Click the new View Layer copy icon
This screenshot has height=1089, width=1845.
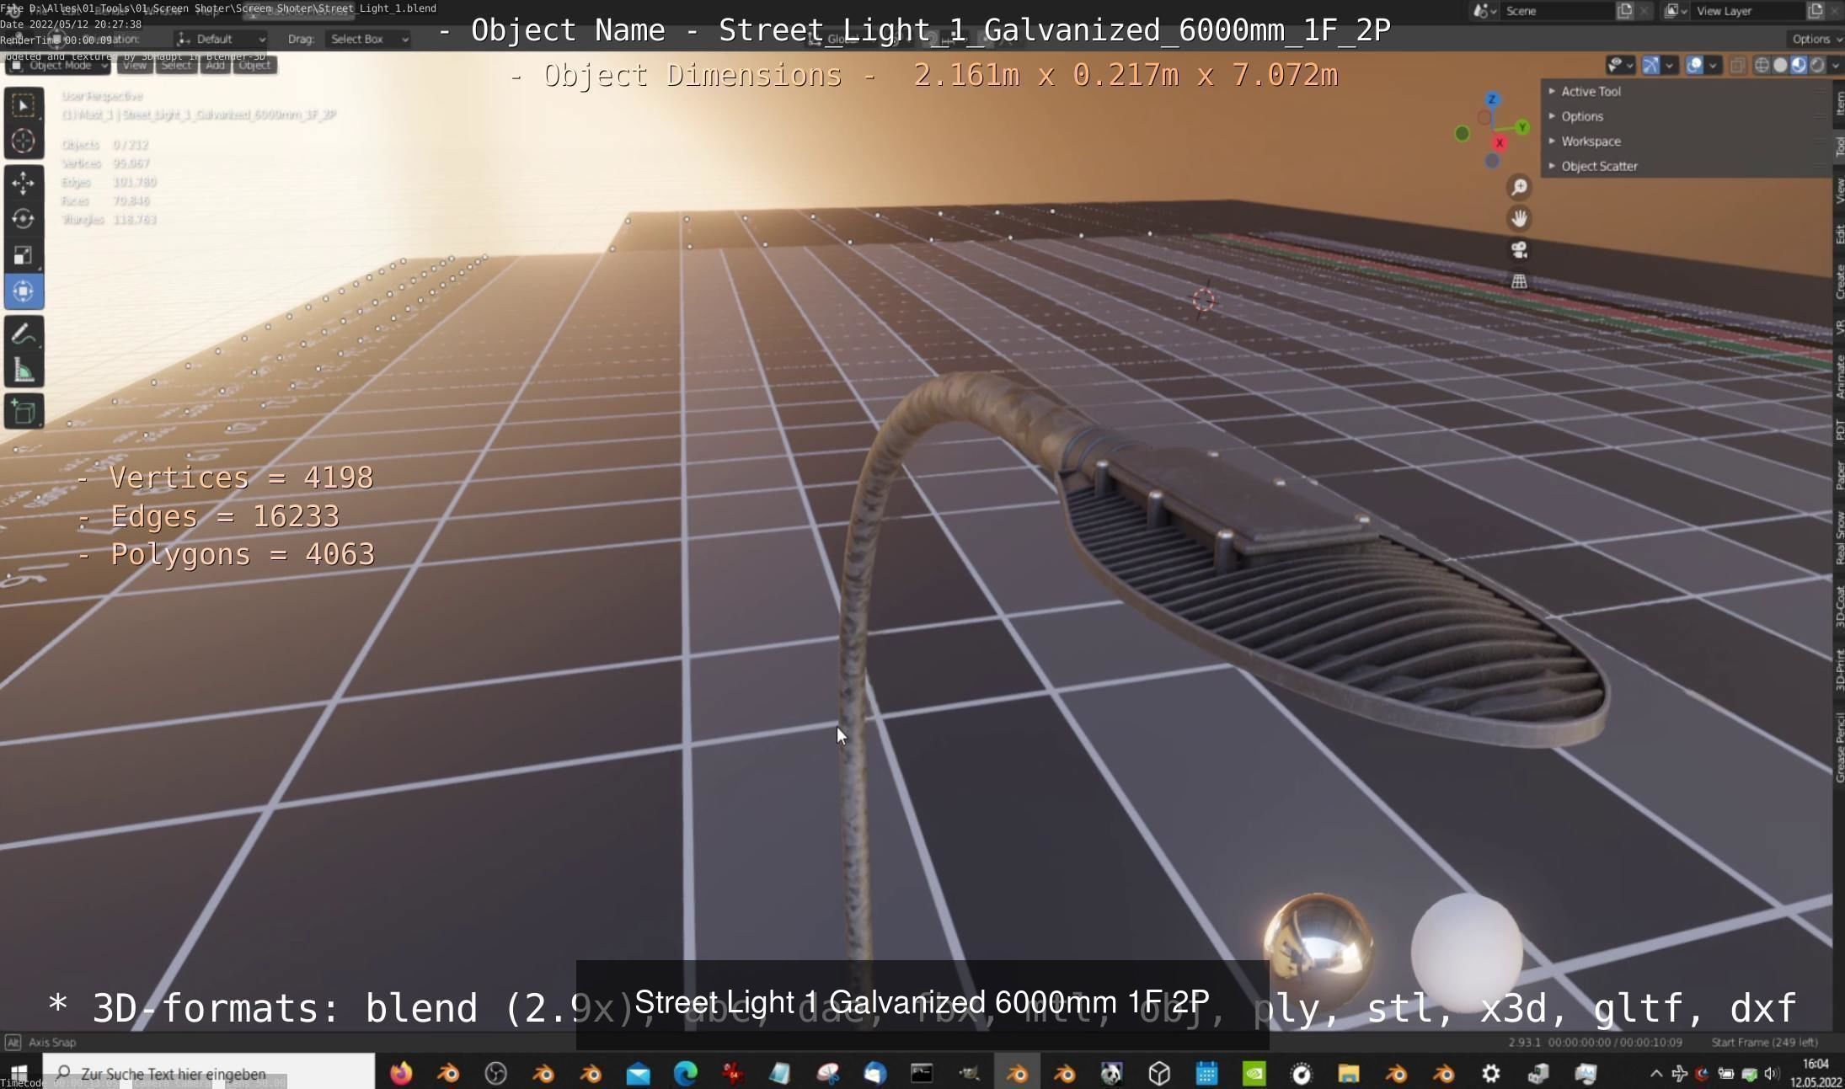1816,11
